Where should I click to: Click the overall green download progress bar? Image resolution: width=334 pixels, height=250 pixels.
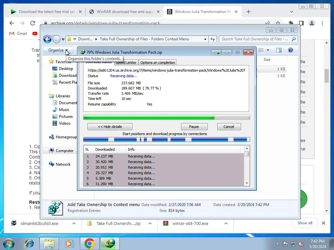pyautogui.click(x=166, y=117)
